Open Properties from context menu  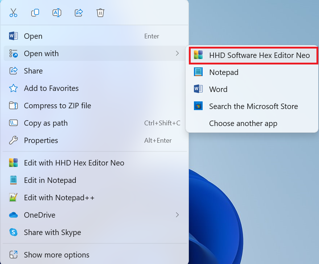tap(95, 141)
